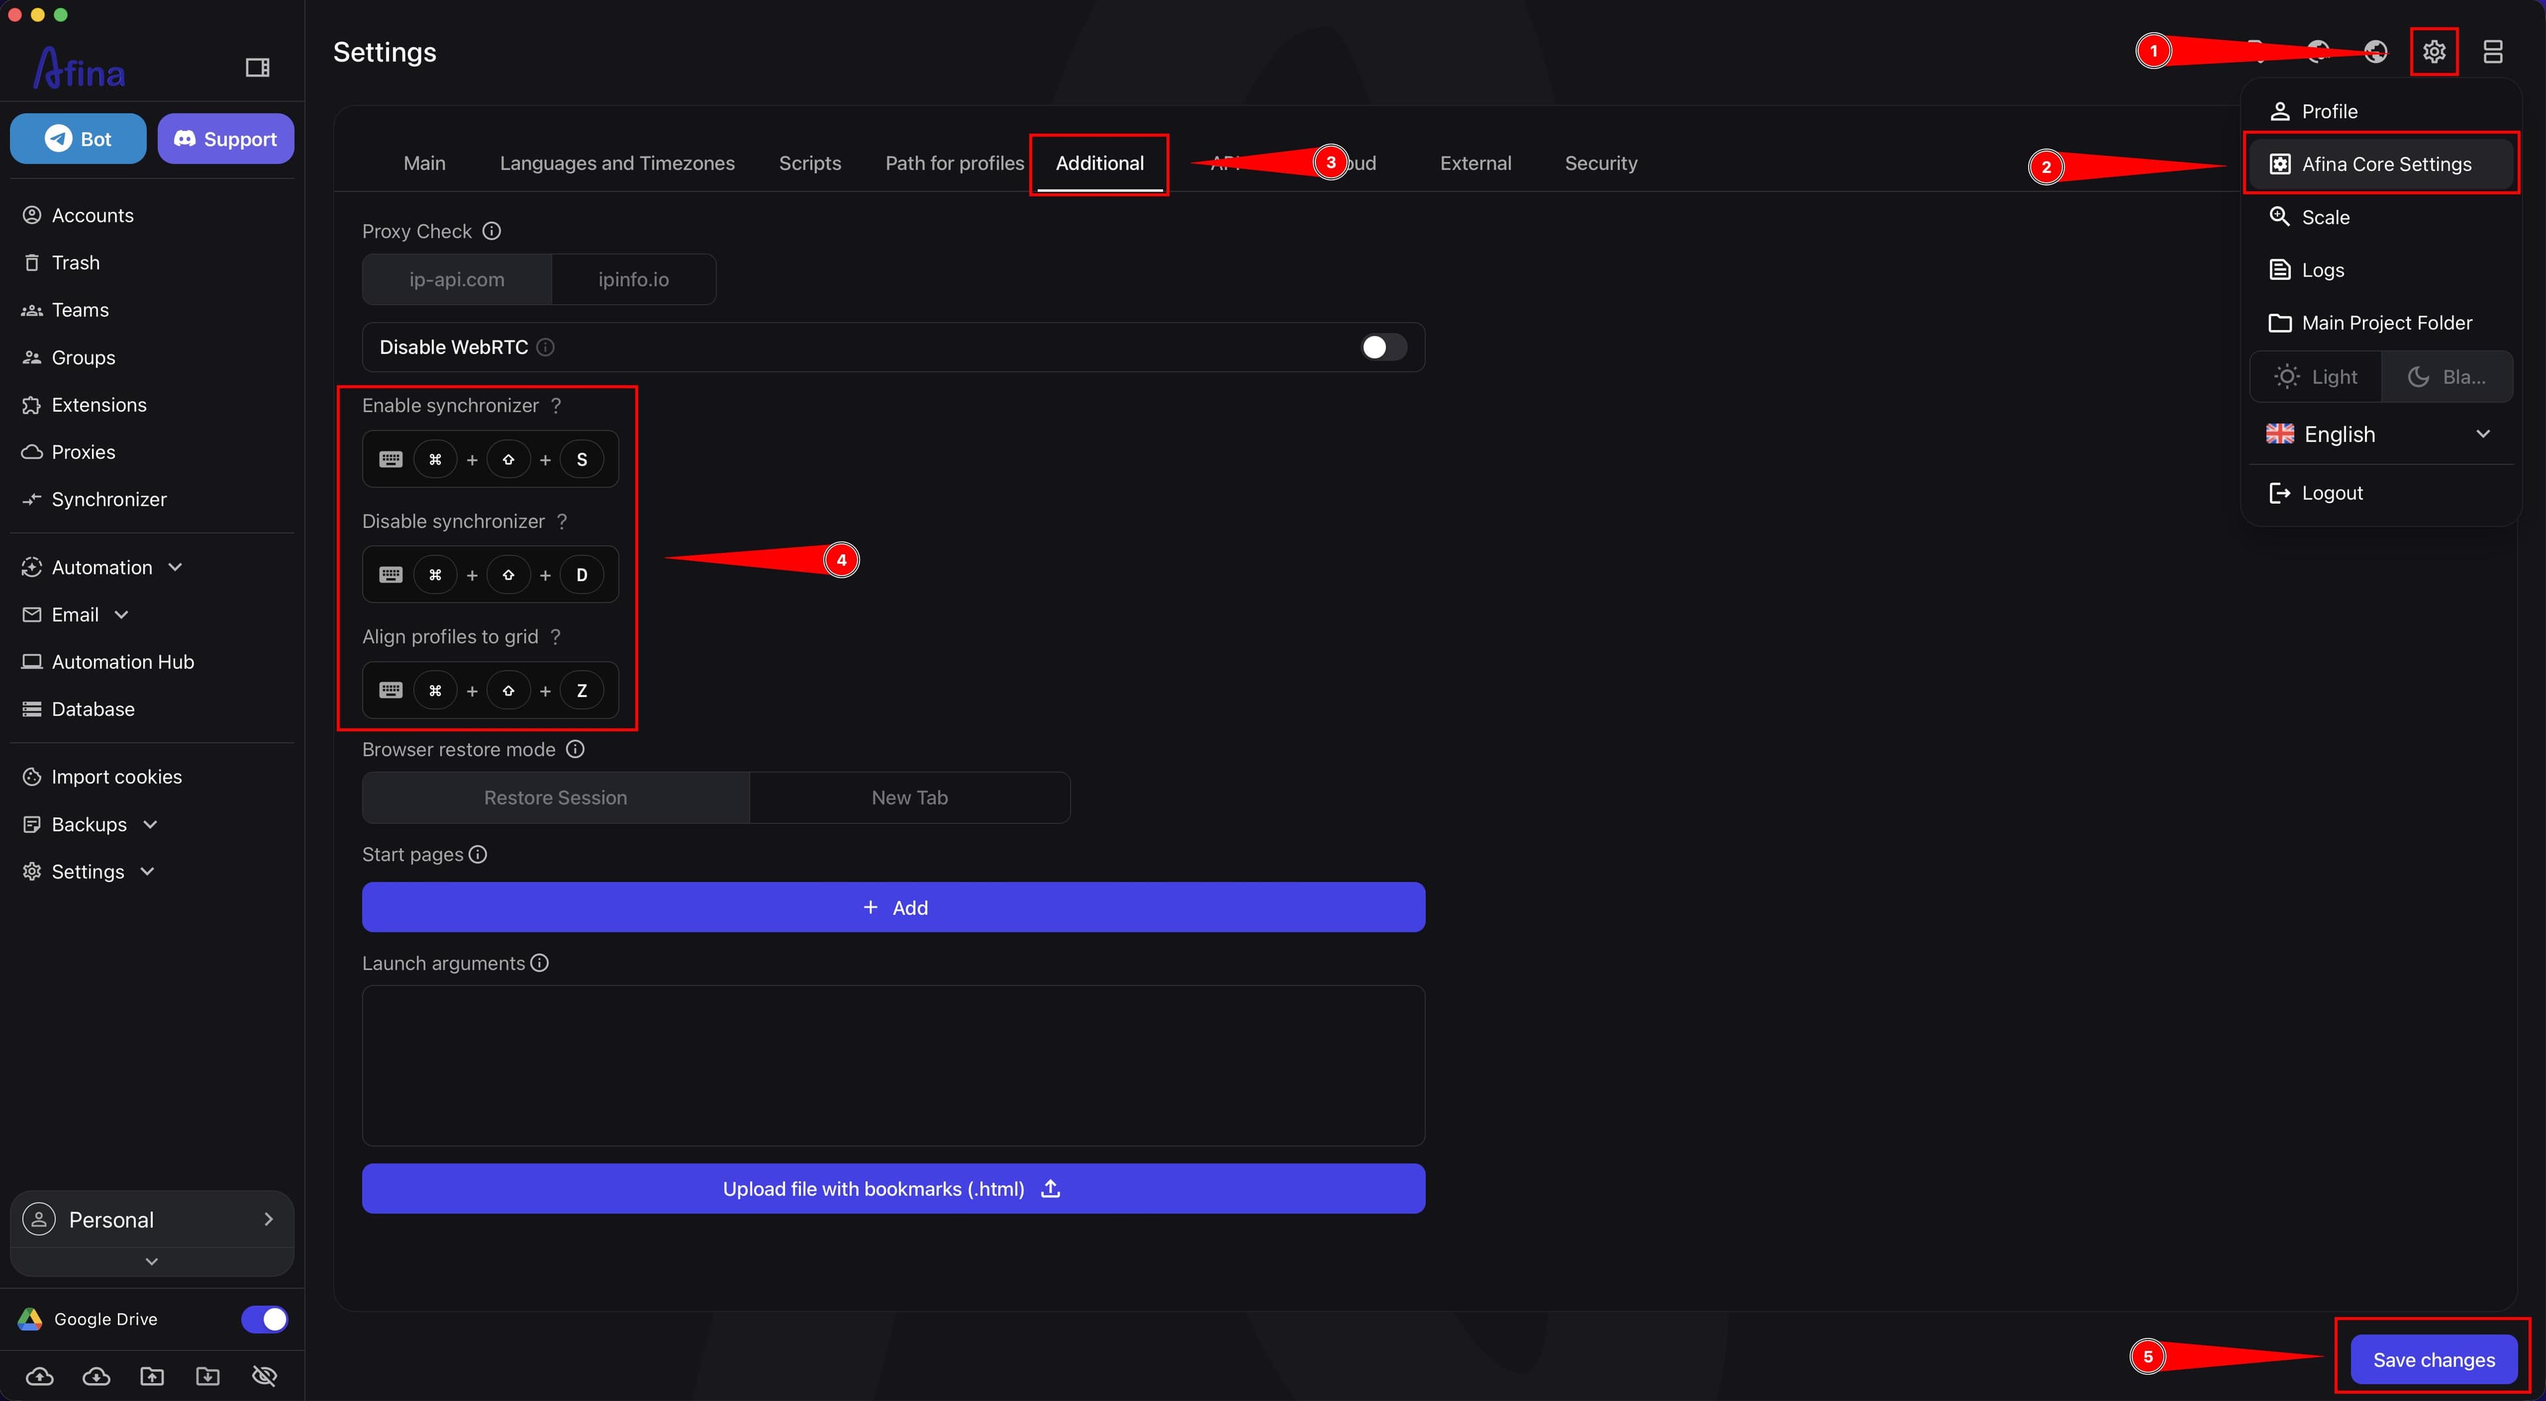Click the stacked rows layout icon in top bar
Screen dimensions: 2546x1401
[x=2493, y=52]
